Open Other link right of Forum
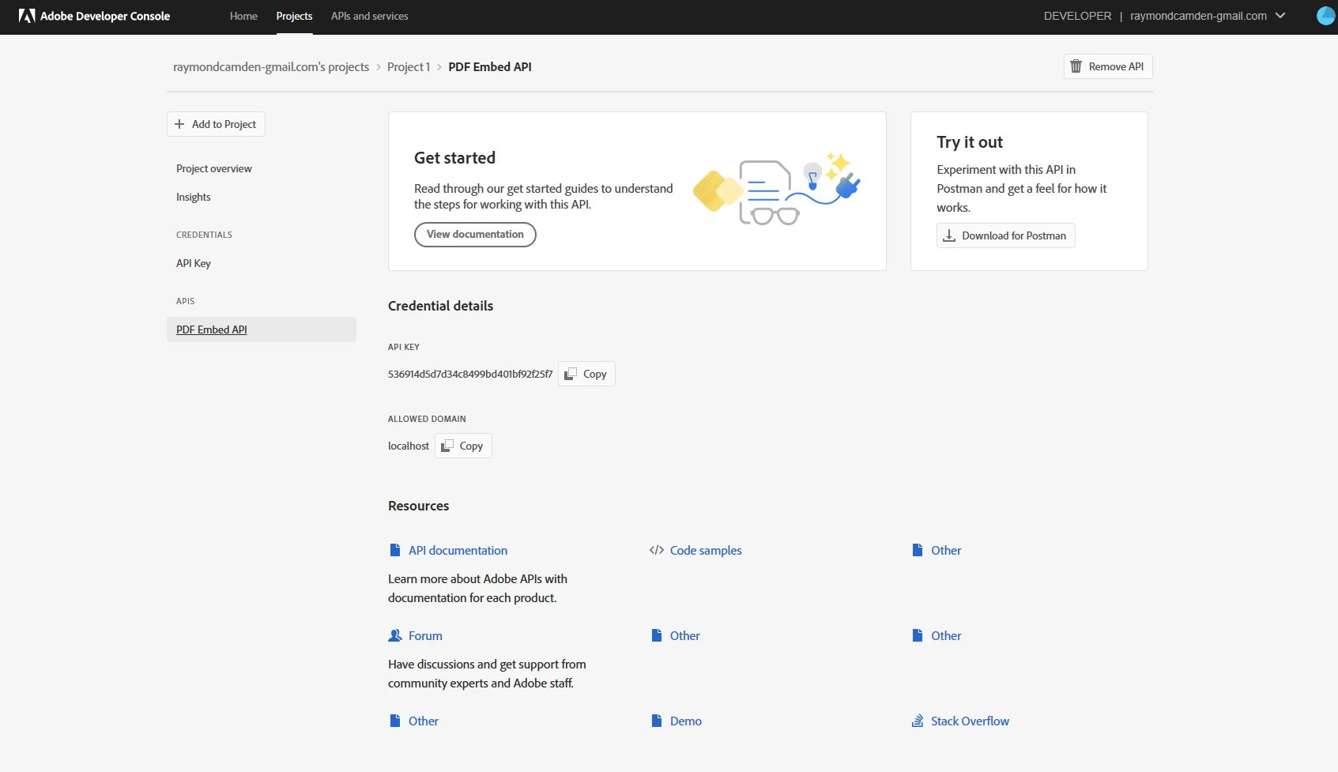Screen dimensions: 1338x772 685,635
